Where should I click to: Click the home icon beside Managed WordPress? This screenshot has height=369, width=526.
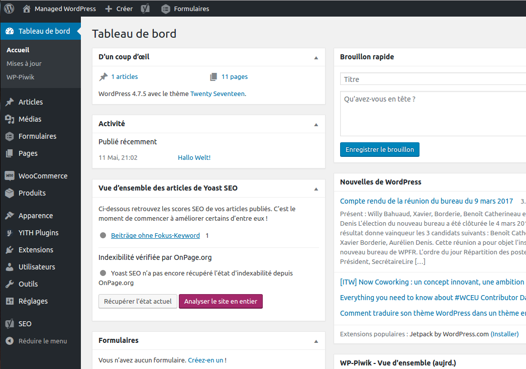(x=27, y=9)
